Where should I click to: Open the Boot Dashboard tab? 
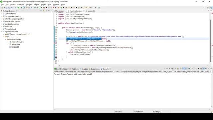tap(61, 69)
